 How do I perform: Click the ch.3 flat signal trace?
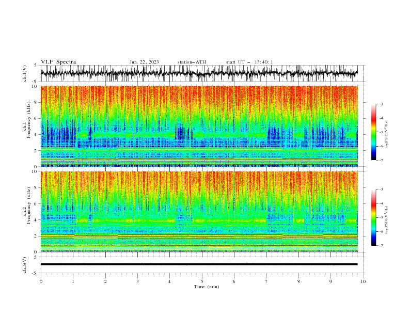(x=199, y=264)
